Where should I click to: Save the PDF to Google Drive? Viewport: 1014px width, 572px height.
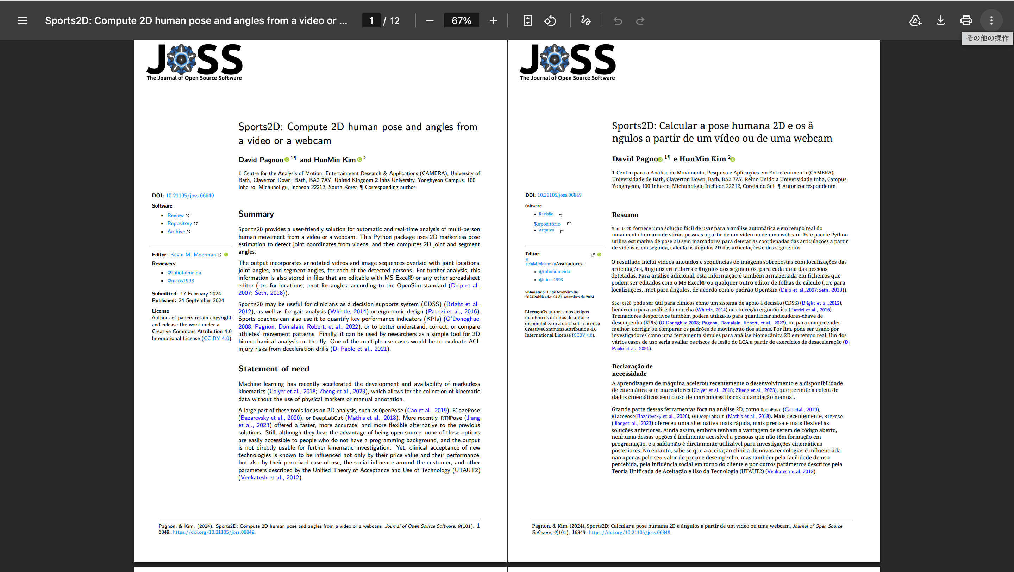click(915, 20)
